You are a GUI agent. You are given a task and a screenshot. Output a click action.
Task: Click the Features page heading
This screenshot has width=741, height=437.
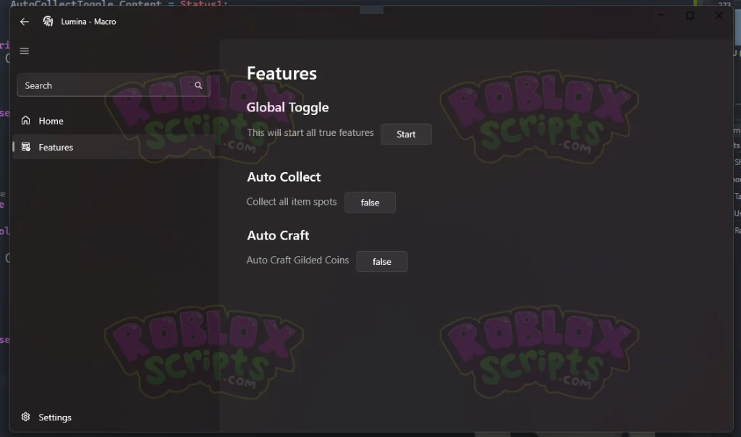point(281,74)
